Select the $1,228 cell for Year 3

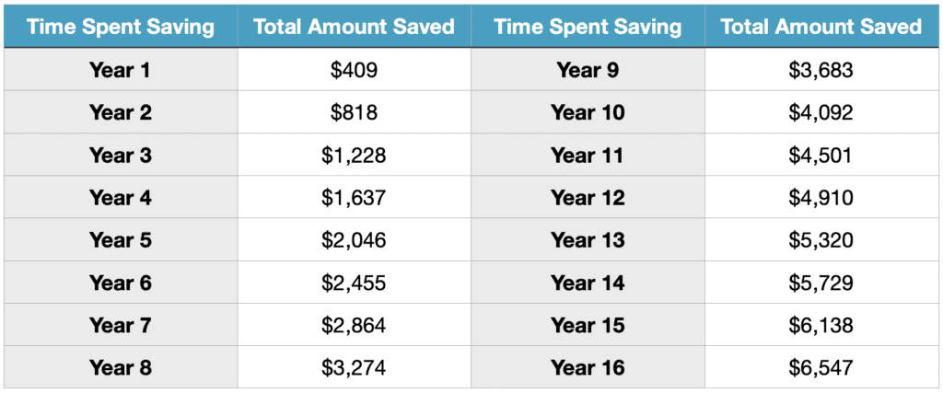click(355, 155)
